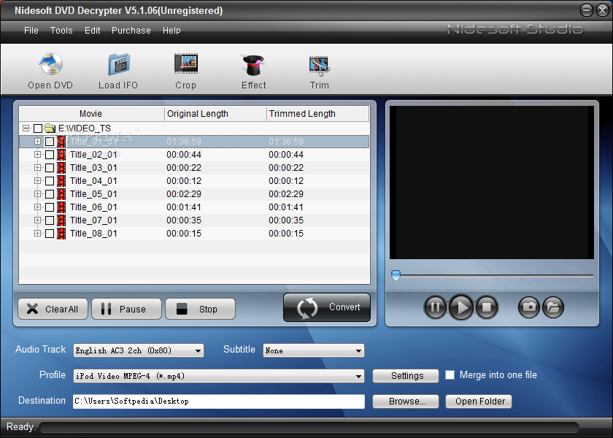
Task: Expand the Title_01_01 node
Action: tap(37, 141)
